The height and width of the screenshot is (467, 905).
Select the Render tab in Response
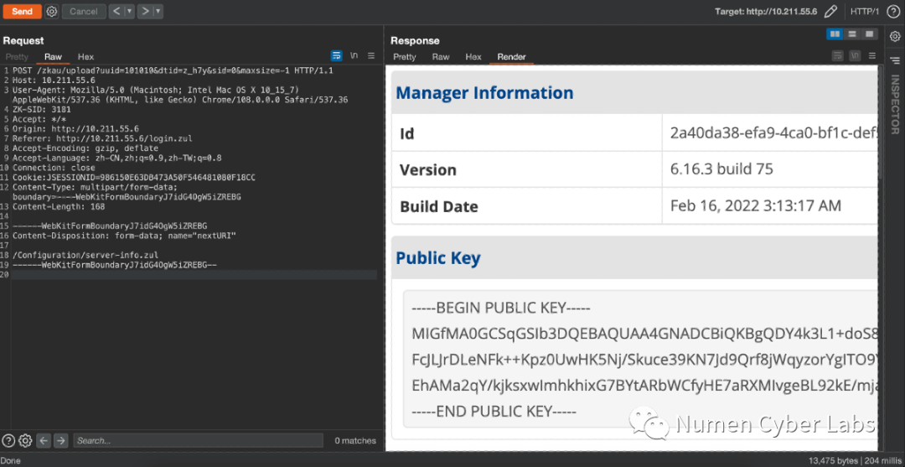point(511,57)
